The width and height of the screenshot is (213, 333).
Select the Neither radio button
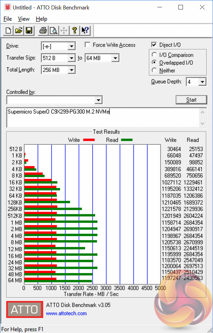[154, 70]
